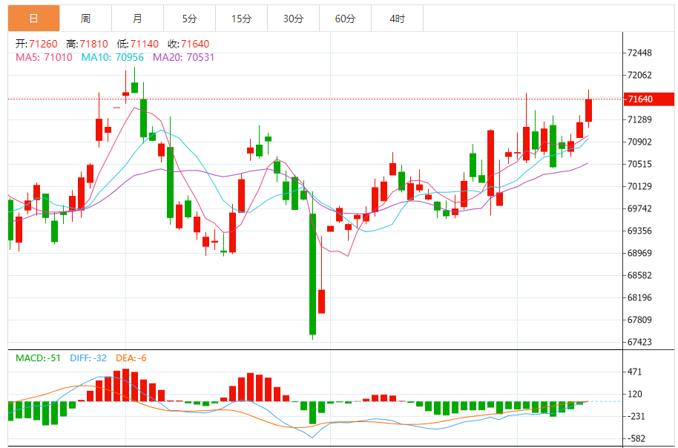Click the -231 MACD axis label
The width and height of the screenshot is (678, 448).
pos(636,416)
